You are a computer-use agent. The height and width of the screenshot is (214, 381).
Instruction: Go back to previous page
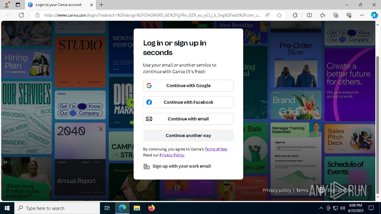8,15
